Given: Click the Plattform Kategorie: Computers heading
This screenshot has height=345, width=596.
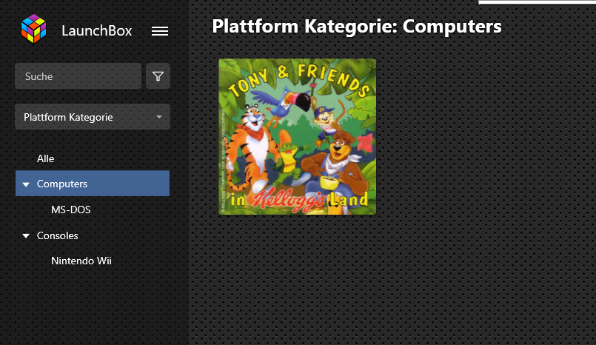Looking at the screenshot, I should point(356,27).
